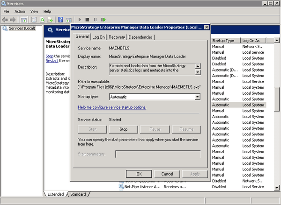281x205 pixels.
Task: Sort by the Log On As column header
Action: [x=253, y=41]
